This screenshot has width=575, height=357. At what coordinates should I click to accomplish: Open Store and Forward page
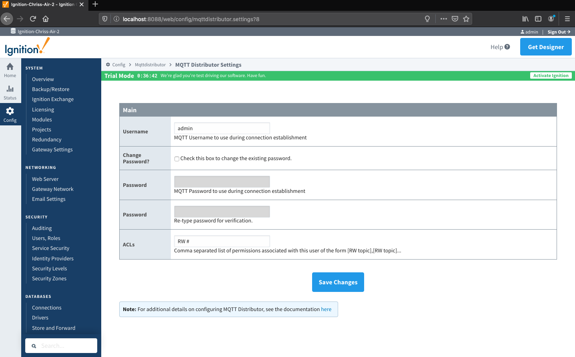point(53,328)
